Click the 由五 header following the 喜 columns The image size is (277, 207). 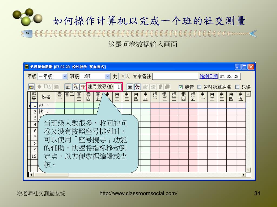point(145,97)
